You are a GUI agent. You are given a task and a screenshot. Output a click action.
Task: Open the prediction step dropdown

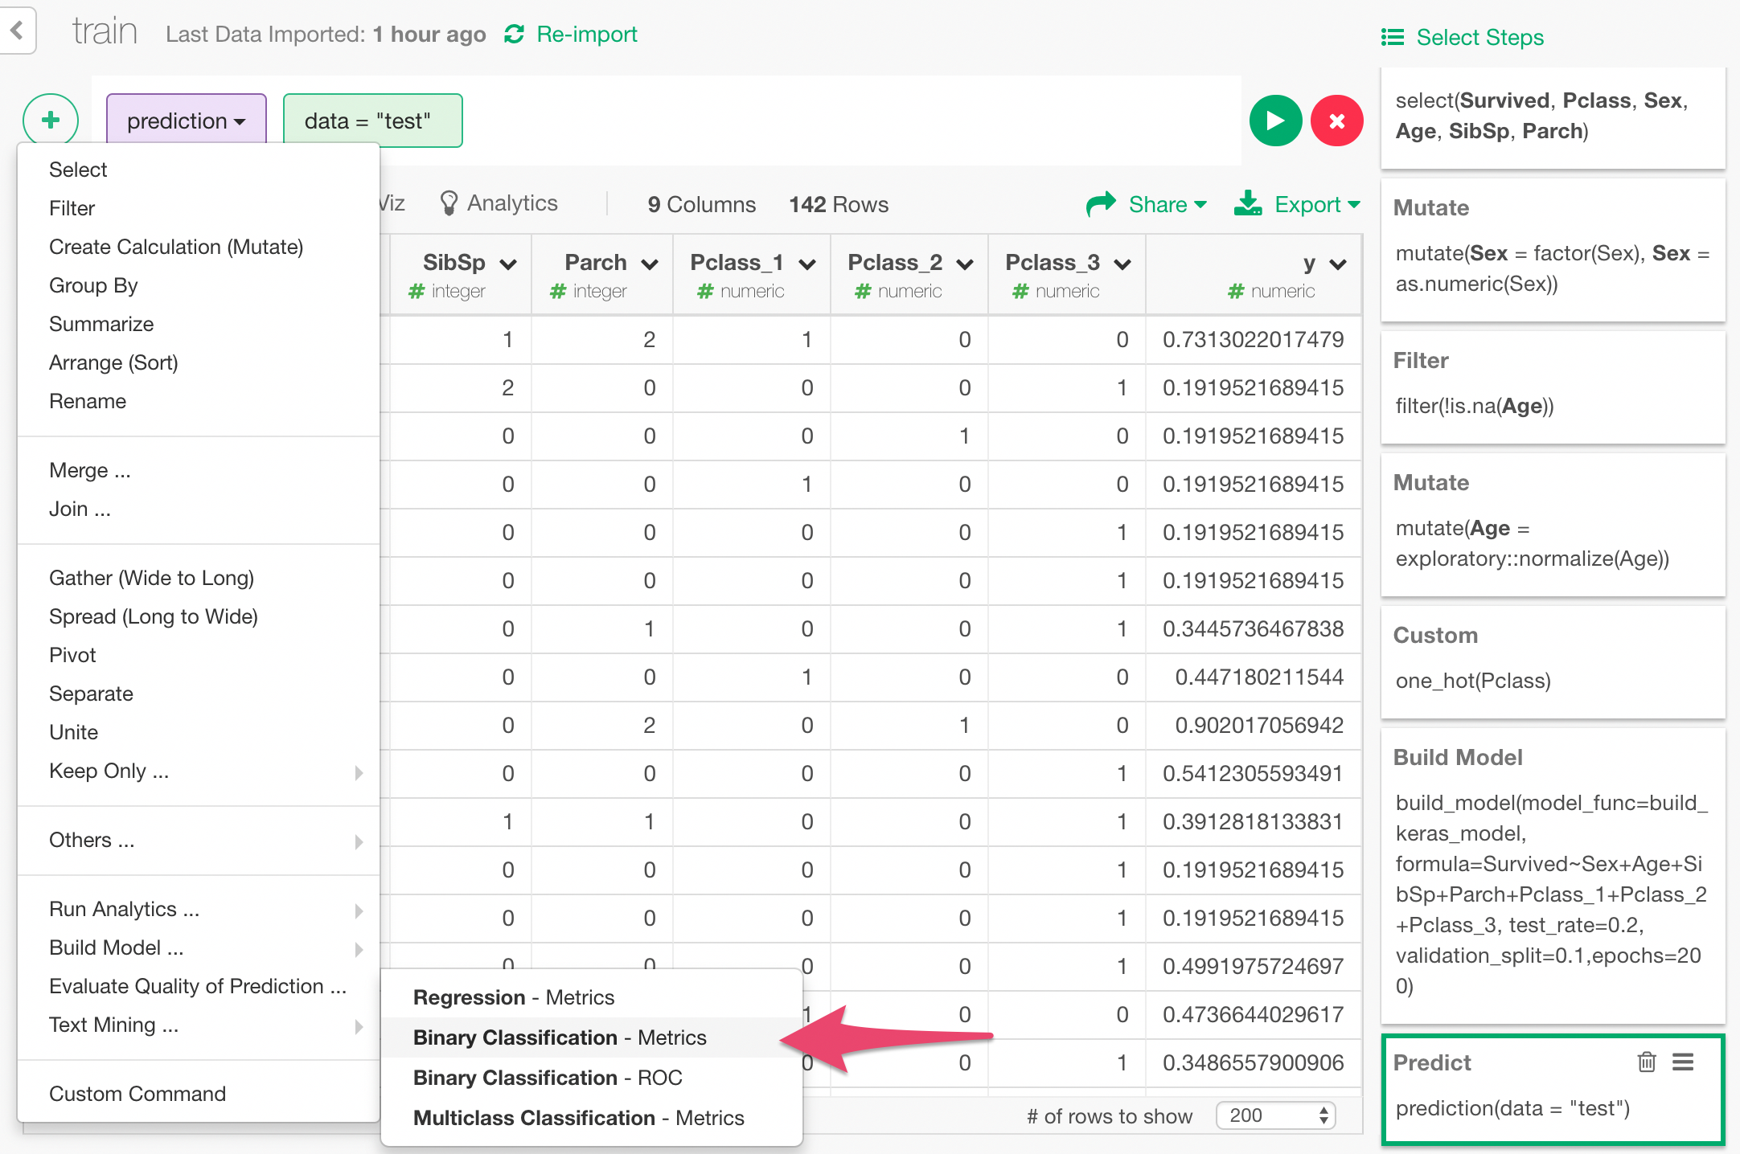click(186, 121)
